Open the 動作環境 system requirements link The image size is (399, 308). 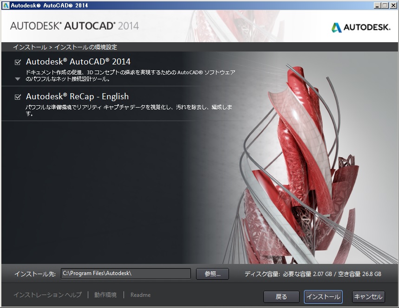105,295
